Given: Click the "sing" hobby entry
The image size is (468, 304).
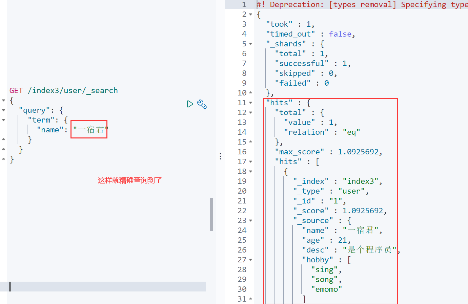Looking at the screenshot, I should click(324, 270).
